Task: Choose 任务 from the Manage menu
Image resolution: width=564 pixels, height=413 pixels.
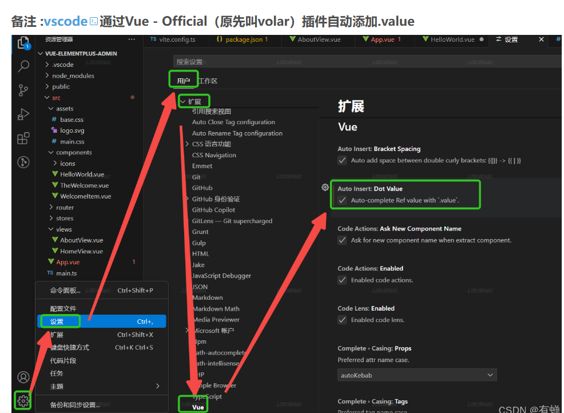Action: pos(102,374)
